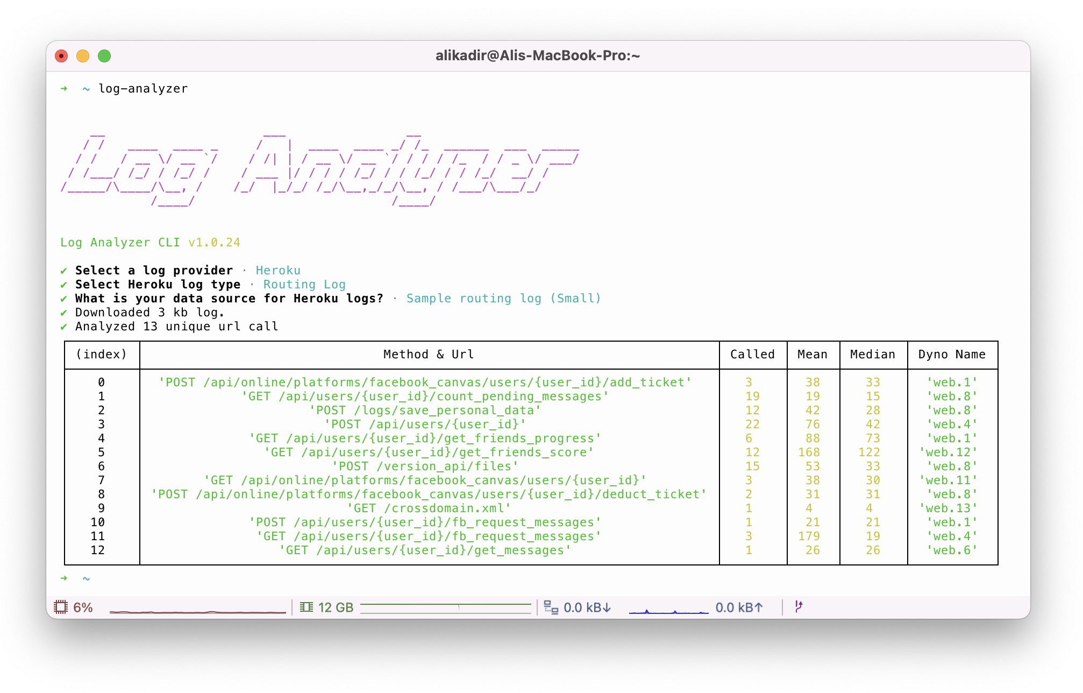Click the checkmark beside Select a log provider
This screenshot has height=693, width=1083.
click(64, 271)
